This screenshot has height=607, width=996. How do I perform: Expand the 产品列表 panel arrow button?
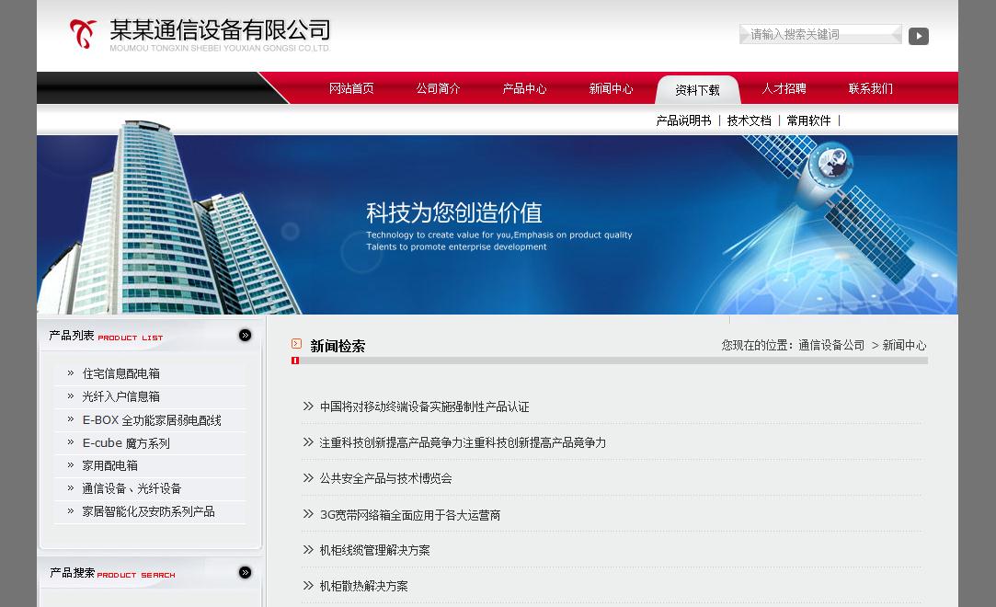[245, 335]
